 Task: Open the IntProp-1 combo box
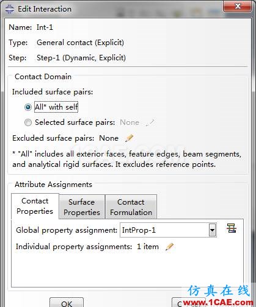click(168, 230)
